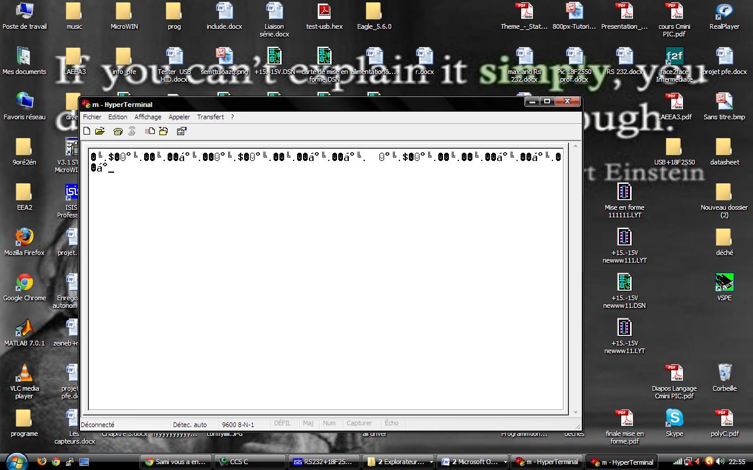Select the MATLAB 7.0.1 desktop shortcut
This screenshot has width=753, height=470.
tap(24, 333)
